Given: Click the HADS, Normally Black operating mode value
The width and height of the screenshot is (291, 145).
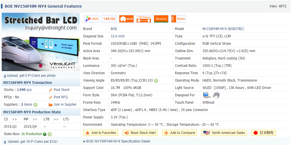Looking at the screenshot, I should [x=230, y=80].
